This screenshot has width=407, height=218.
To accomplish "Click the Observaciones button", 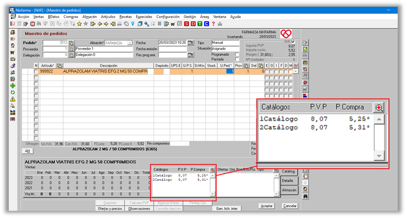I will (x=139, y=209).
